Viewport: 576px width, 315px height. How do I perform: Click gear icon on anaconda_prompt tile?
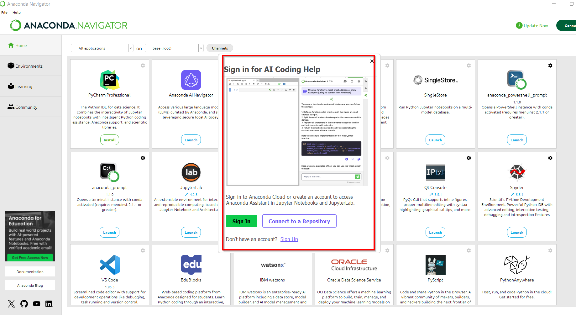(143, 158)
